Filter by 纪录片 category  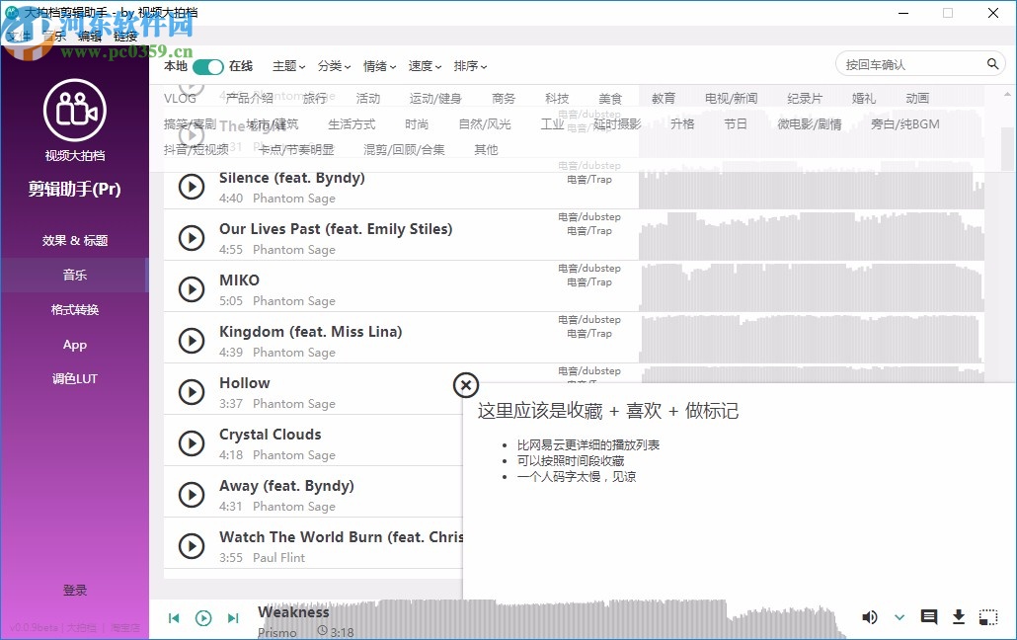[805, 99]
